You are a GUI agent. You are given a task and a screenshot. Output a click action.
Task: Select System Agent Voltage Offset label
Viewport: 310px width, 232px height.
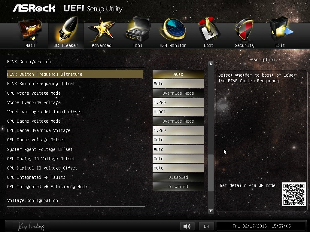click(x=40, y=149)
